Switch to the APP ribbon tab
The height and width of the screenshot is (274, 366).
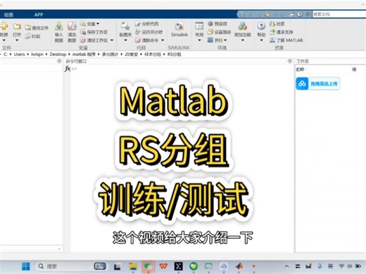[39, 15]
